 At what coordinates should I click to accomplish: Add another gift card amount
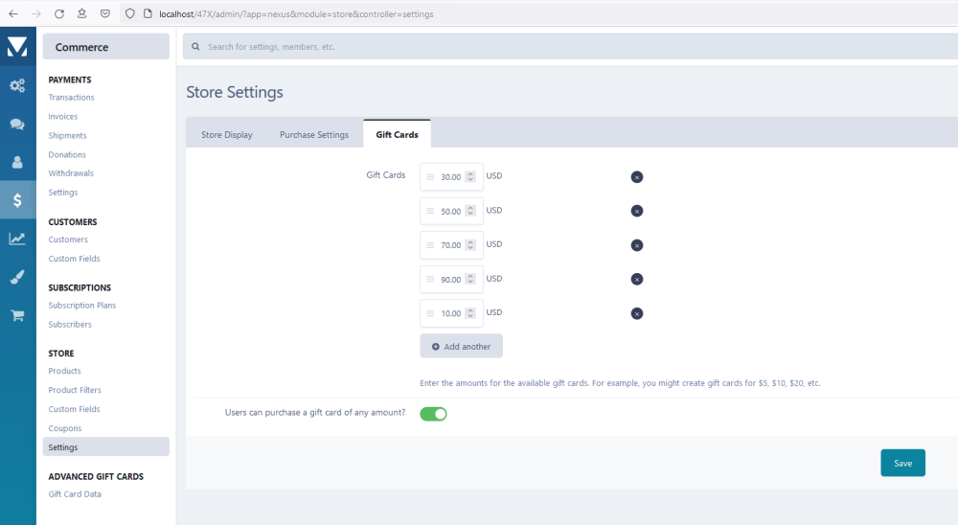click(462, 346)
